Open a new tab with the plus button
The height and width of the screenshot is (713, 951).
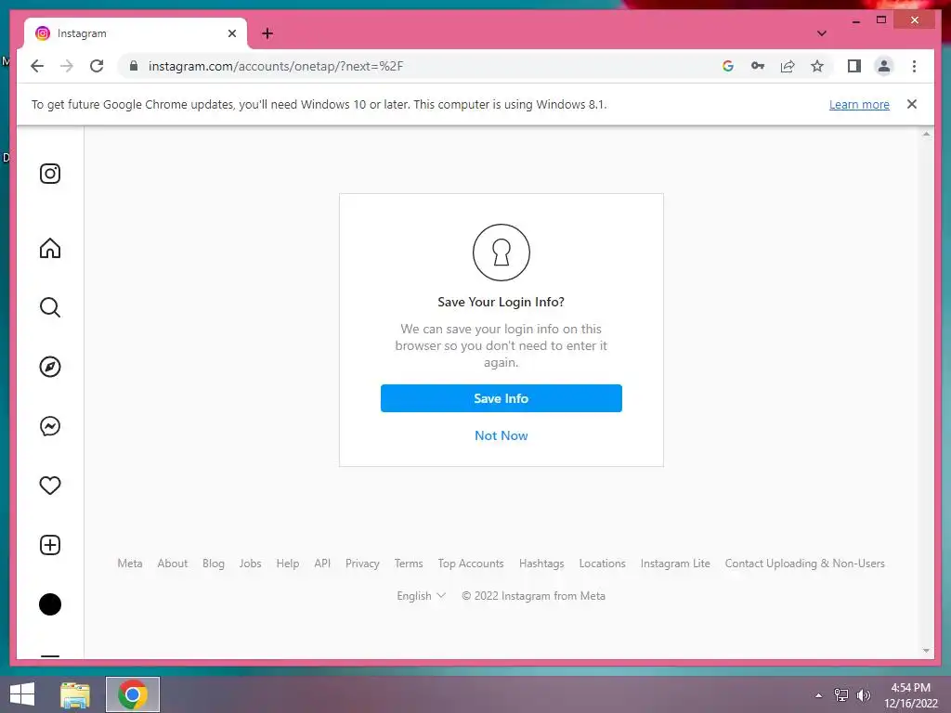click(x=267, y=33)
